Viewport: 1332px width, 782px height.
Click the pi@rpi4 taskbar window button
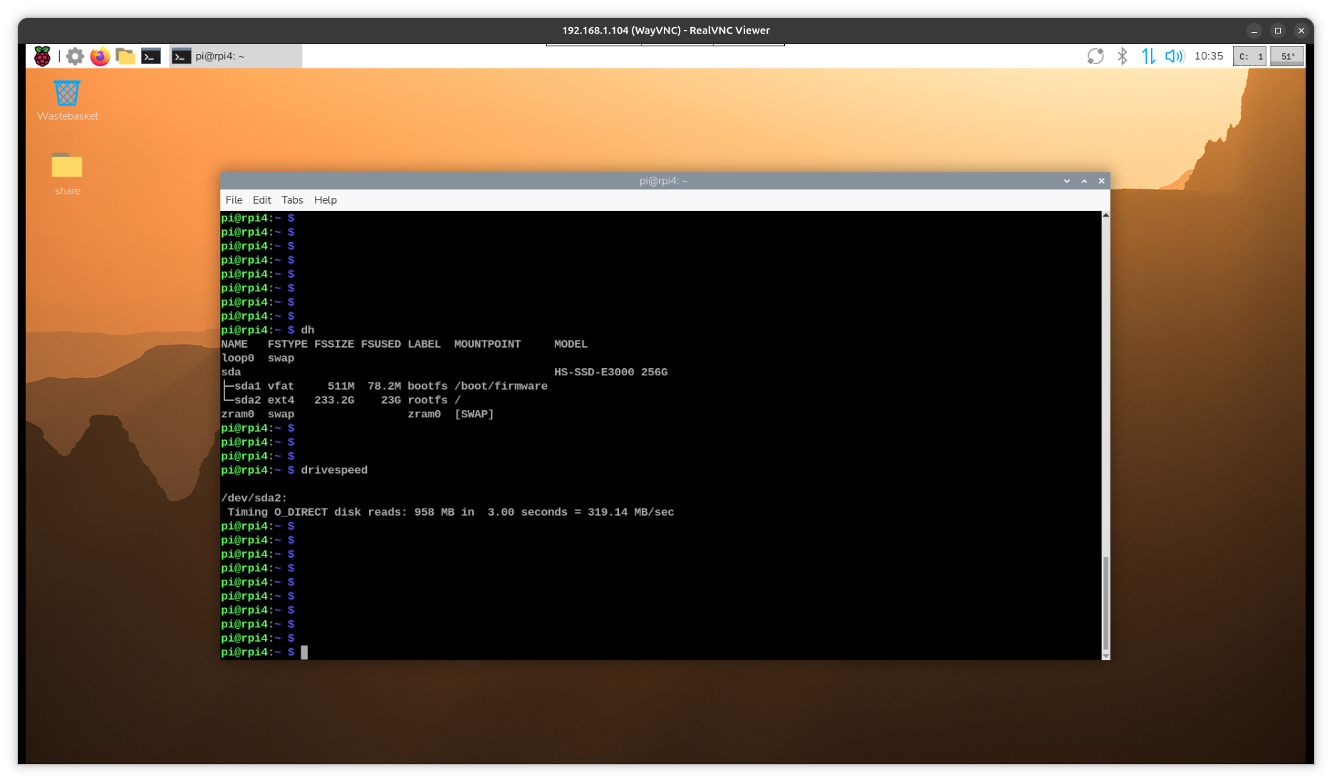tap(236, 56)
